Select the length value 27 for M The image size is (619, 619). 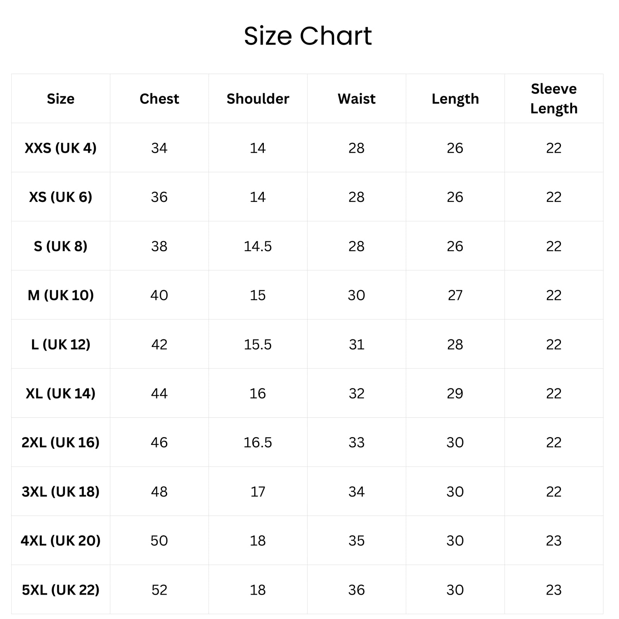point(455,296)
